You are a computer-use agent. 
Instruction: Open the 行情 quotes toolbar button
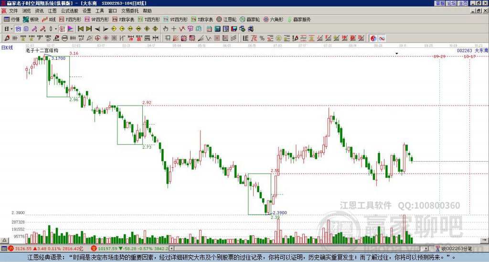click(x=11, y=19)
